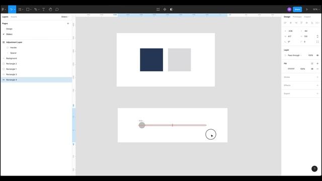Align left icon in Design panel
322x181 pixels.
(x=285, y=23)
